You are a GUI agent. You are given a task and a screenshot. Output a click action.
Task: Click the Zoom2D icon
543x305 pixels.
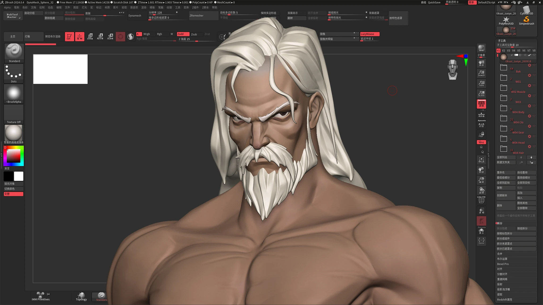(x=481, y=73)
